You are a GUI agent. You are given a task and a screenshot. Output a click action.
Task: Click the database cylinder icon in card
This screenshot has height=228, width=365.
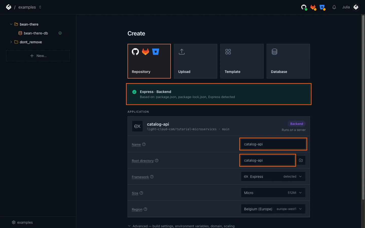[275, 52]
